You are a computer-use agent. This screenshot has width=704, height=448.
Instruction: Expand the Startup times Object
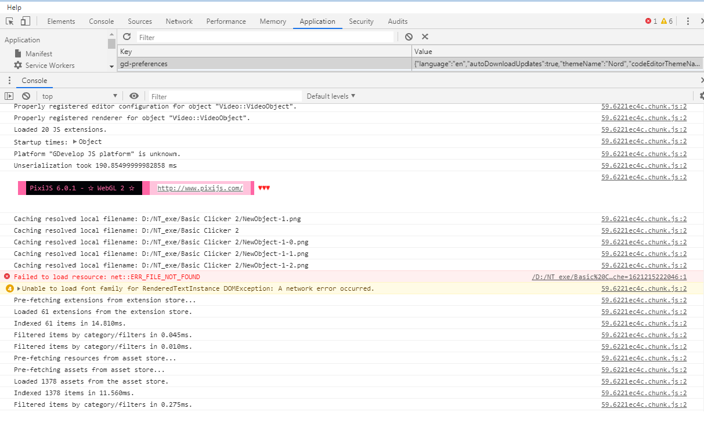click(75, 142)
